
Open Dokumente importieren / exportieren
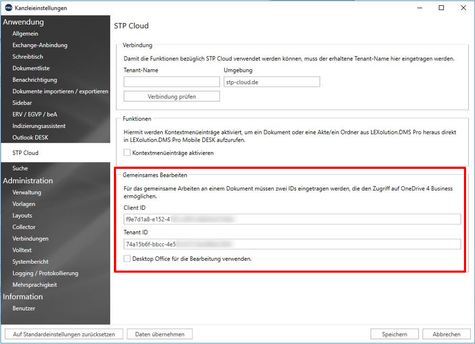(x=60, y=91)
